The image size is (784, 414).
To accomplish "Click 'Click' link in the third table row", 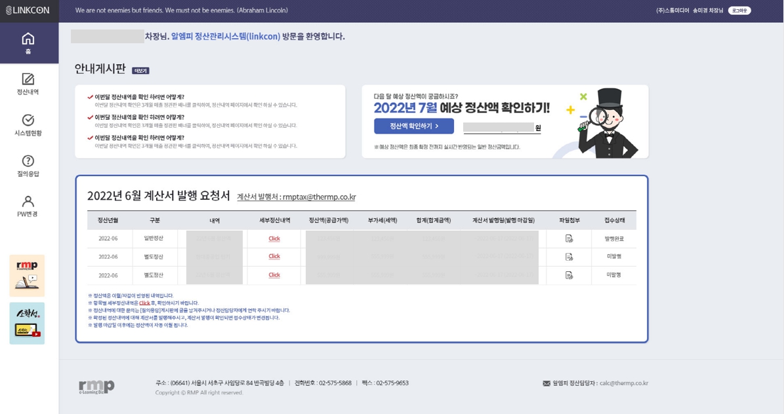I will 274,275.
